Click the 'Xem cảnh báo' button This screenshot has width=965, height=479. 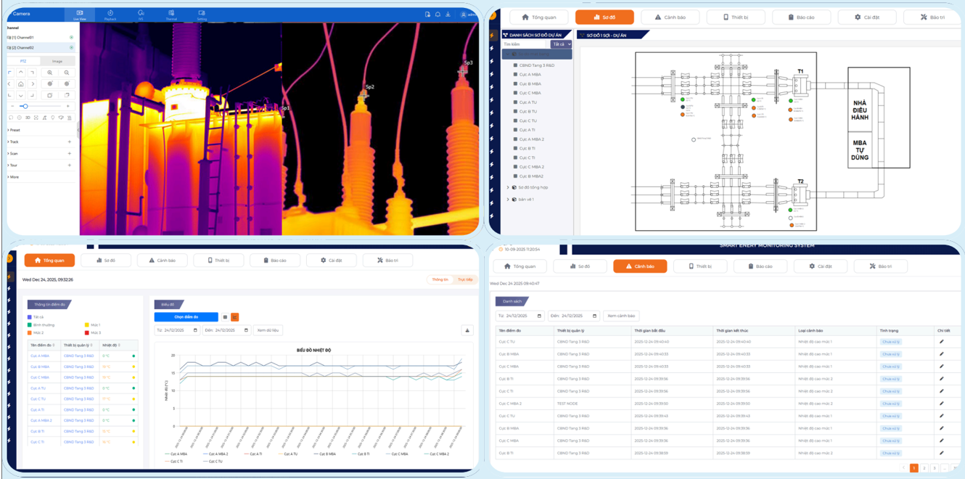(x=621, y=316)
